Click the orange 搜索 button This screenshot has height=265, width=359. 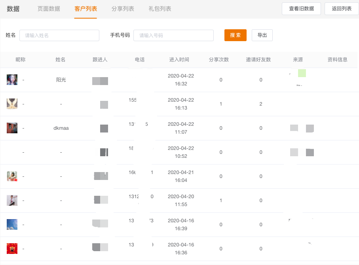pyautogui.click(x=235, y=35)
